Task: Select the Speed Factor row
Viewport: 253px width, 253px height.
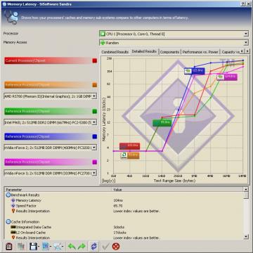Action: tap(26, 206)
